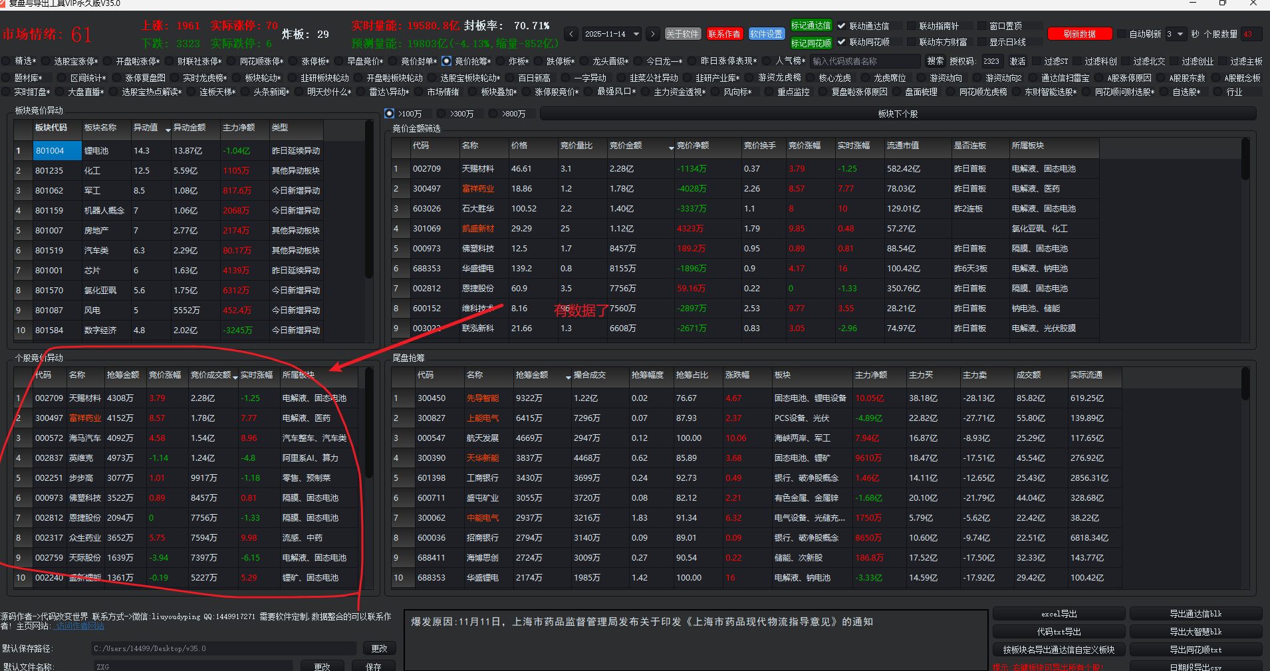Enable 联动指南针 checkbox
This screenshot has height=671, width=1270.
pyautogui.click(x=912, y=26)
